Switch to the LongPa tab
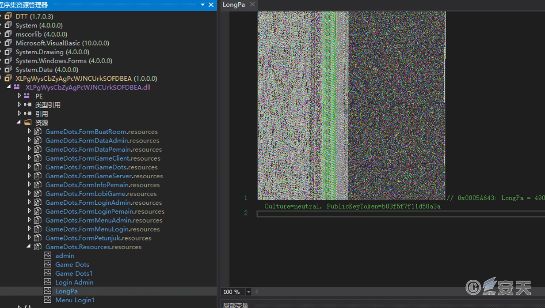The height and width of the screenshot is (308, 545). pyautogui.click(x=234, y=4)
